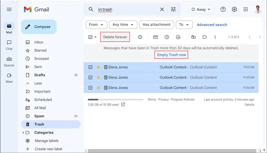Uncheck the 9:46 AM Elena Jones email
The image size is (267, 153).
[90, 88]
